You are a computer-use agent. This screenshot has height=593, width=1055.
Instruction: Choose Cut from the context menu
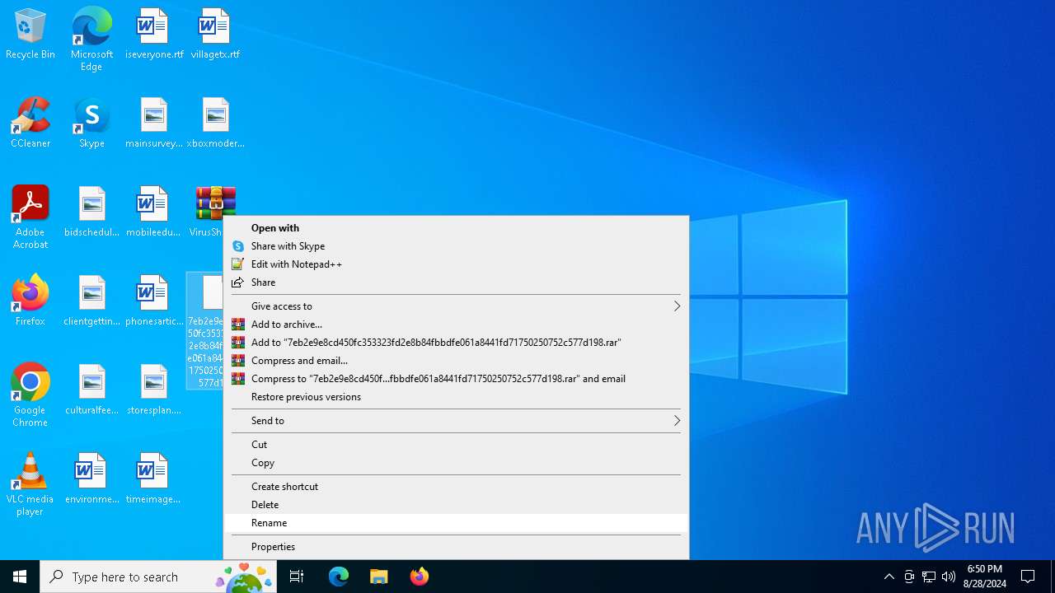coord(456,445)
